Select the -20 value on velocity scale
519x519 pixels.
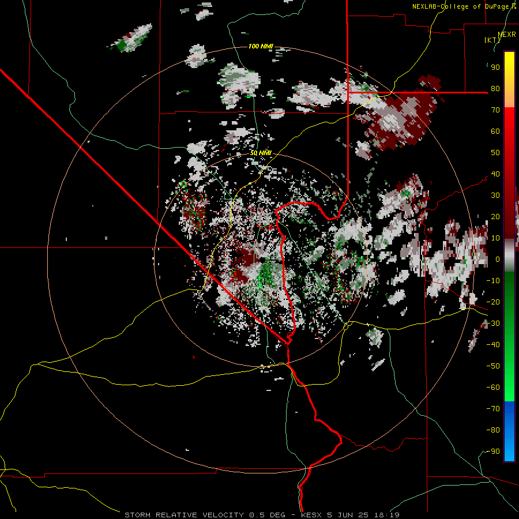tap(493, 302)
